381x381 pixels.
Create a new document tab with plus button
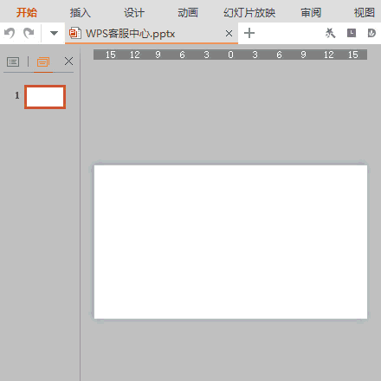click(249, 33)
